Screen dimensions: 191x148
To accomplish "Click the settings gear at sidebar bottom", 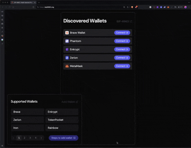I will [2, 146].
